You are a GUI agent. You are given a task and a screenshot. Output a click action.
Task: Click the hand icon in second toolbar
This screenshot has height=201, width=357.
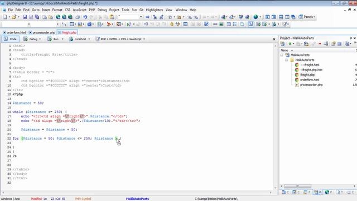point(171,24)
